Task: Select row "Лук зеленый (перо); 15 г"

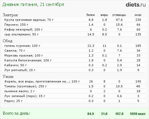Action: (x=74, y=96)
